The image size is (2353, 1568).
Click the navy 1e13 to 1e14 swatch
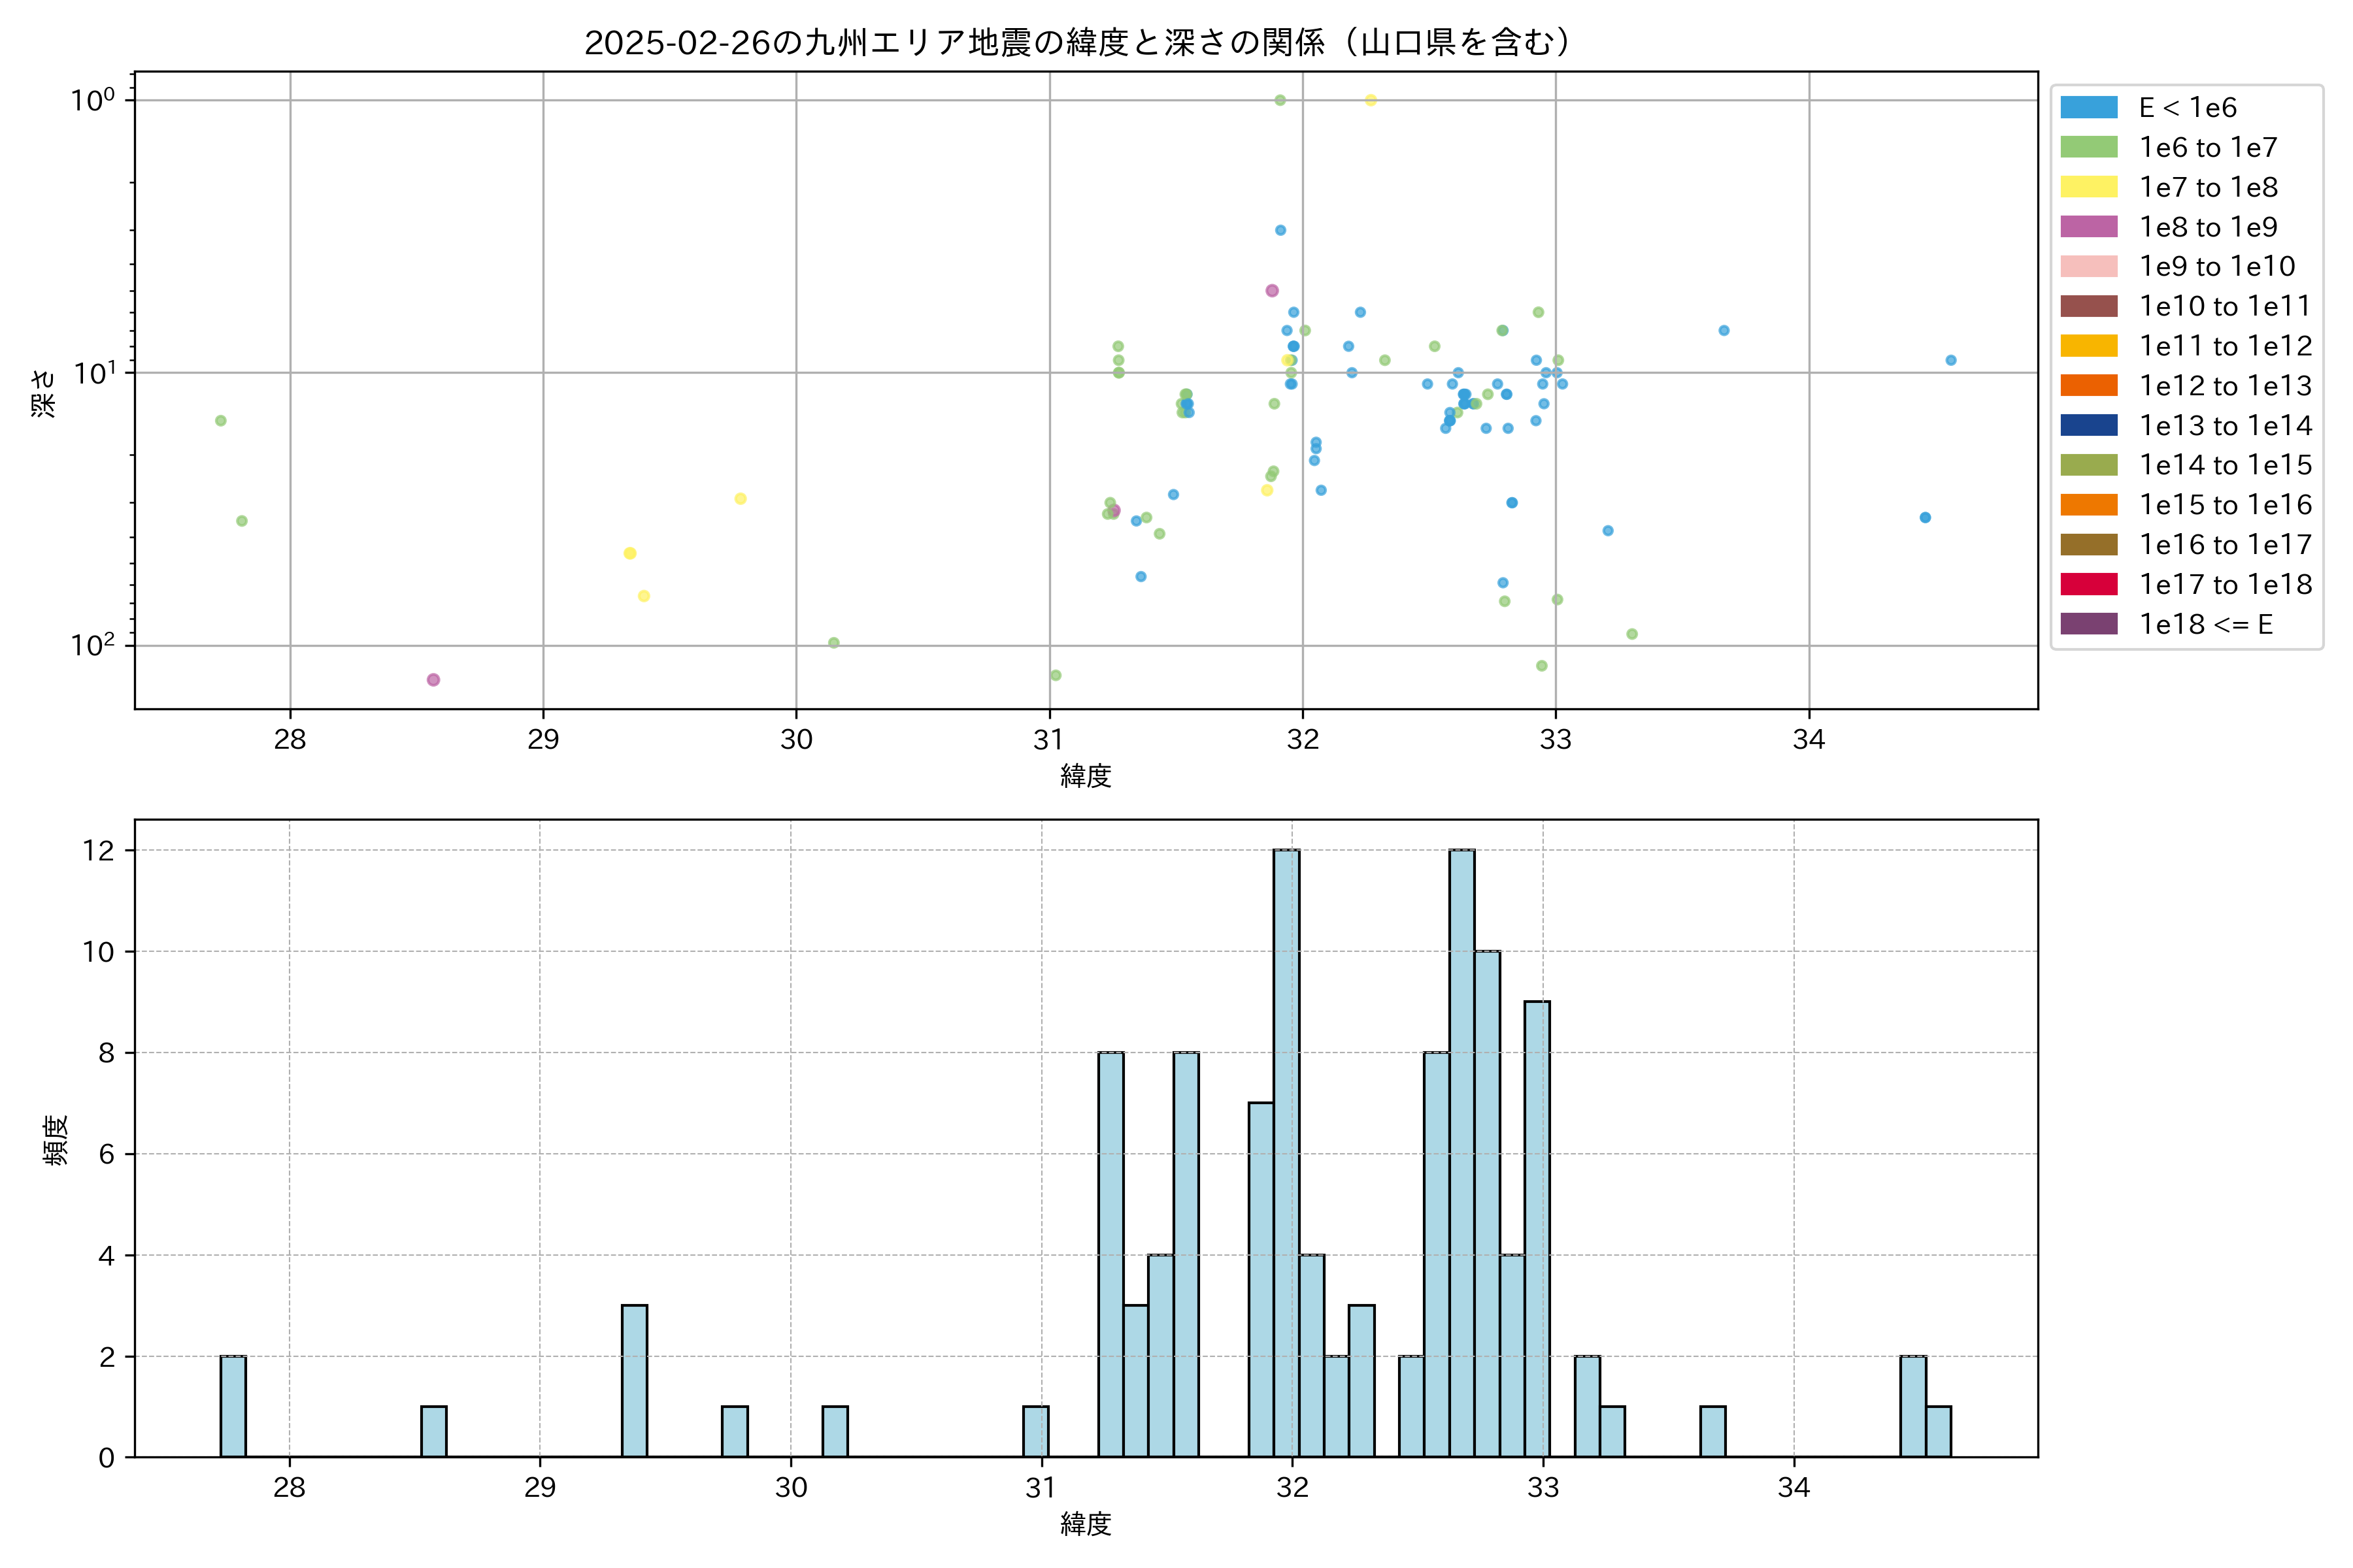2088,426
